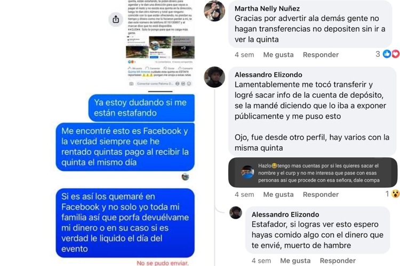View the wow reaction on Alessandro's comment
The width and height of the screenshot is (400, 266).
395,194
